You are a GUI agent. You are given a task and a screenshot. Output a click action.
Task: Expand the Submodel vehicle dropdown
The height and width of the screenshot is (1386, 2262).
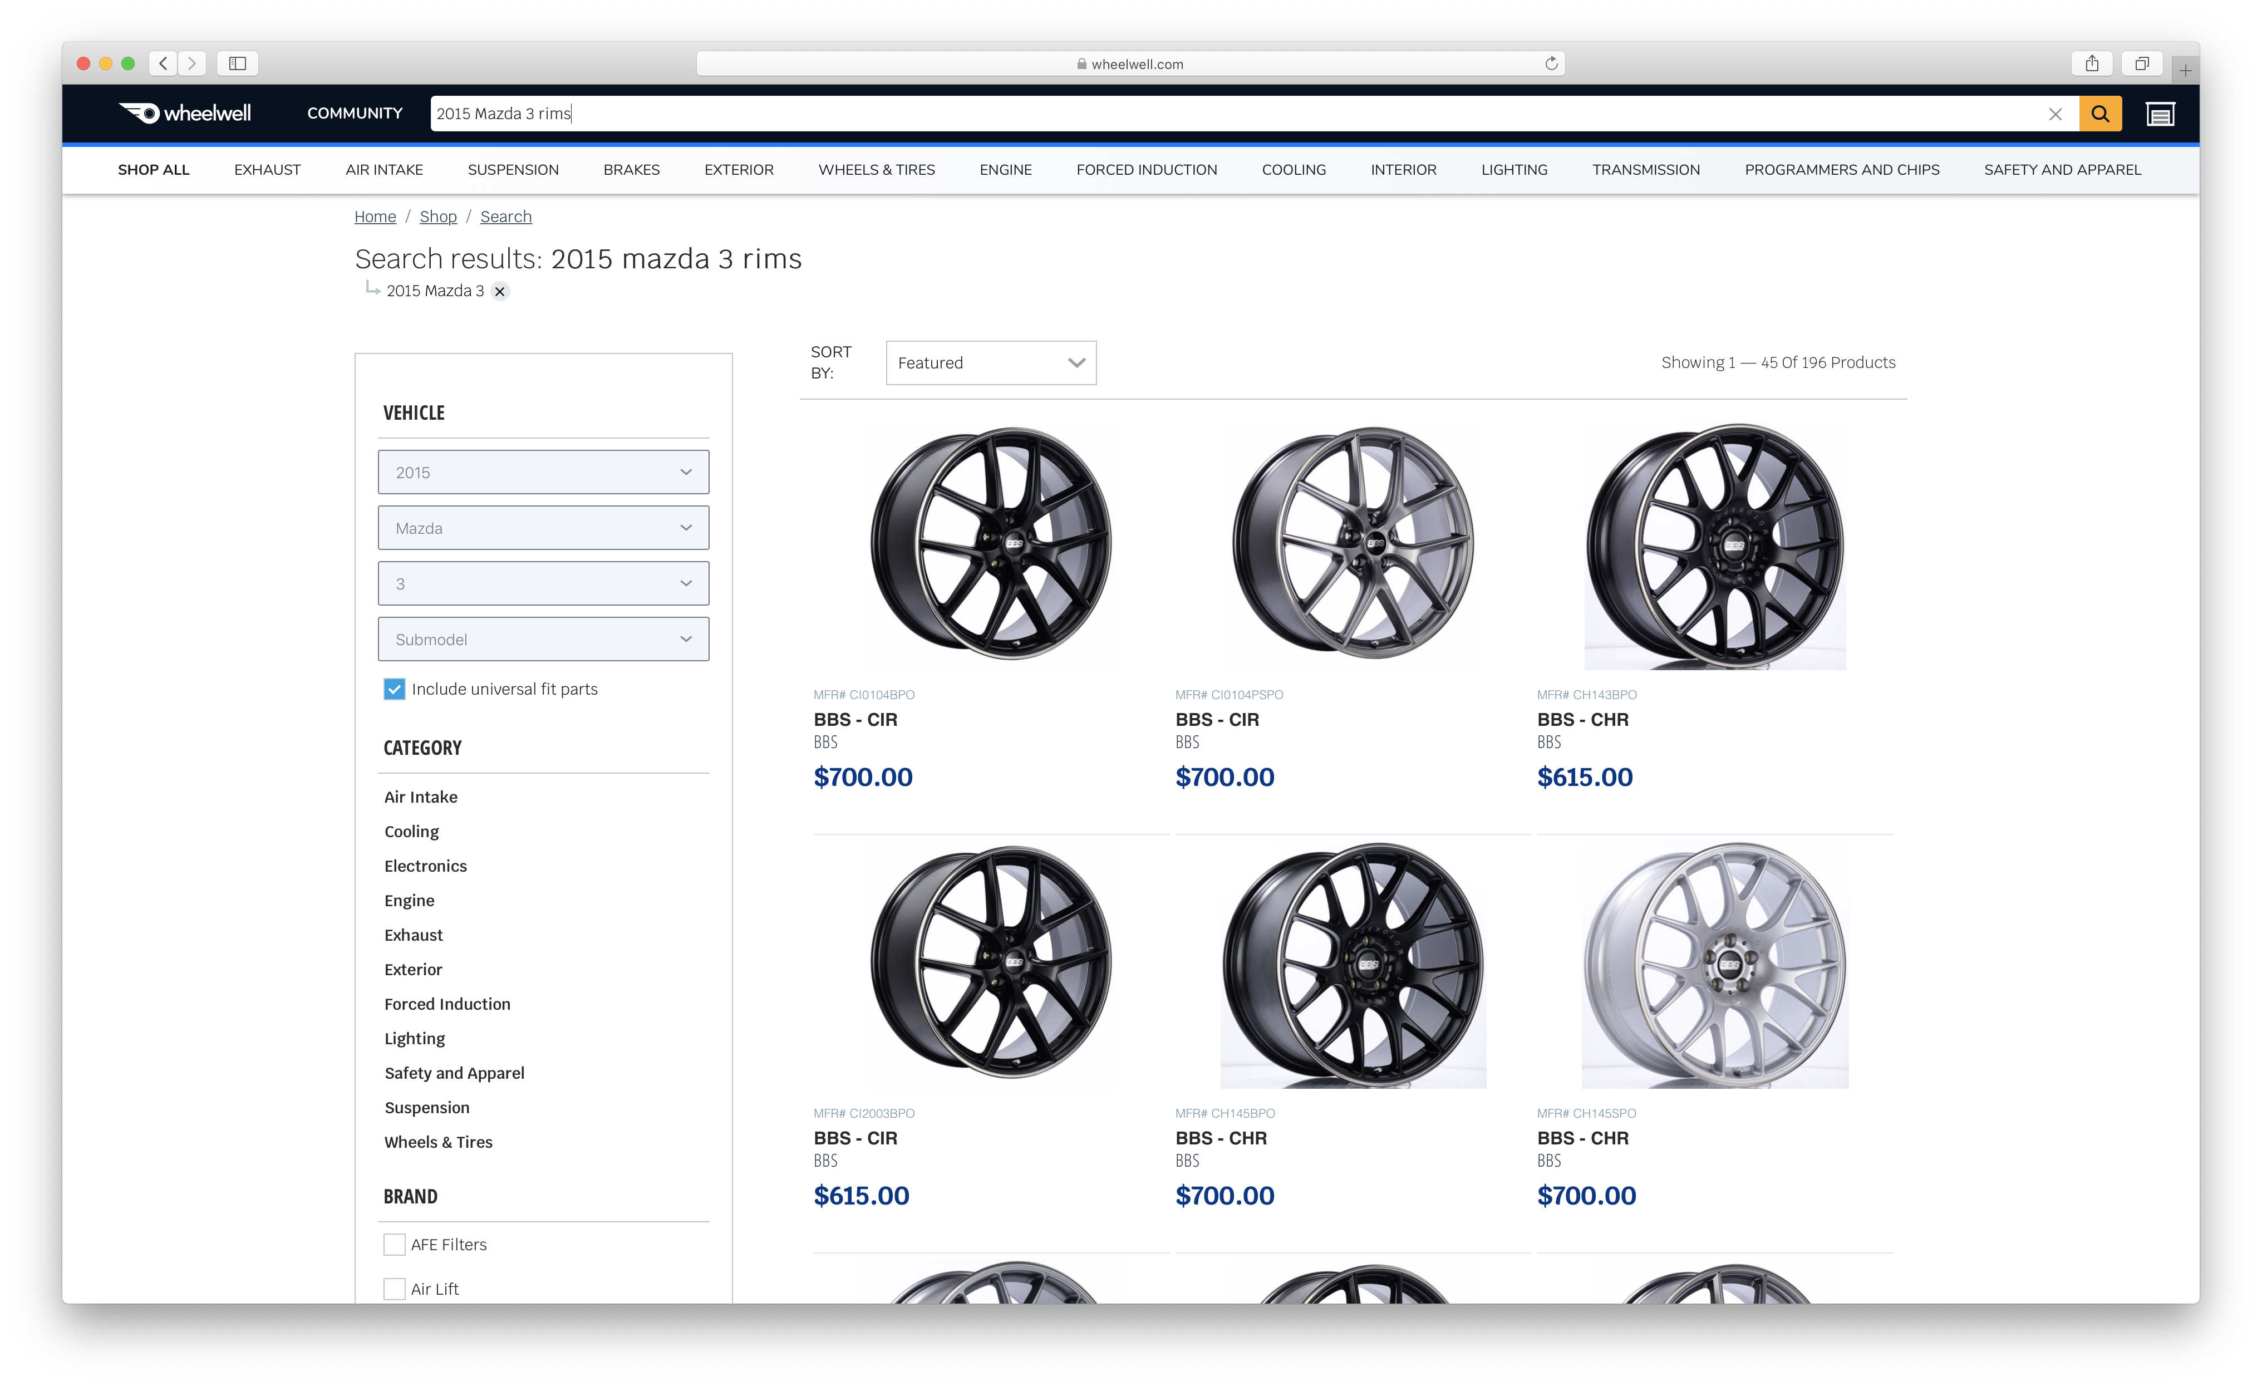click(x=543, y=639)
